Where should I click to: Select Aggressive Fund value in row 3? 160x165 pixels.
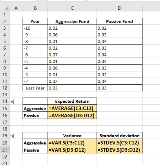point(72,28)
